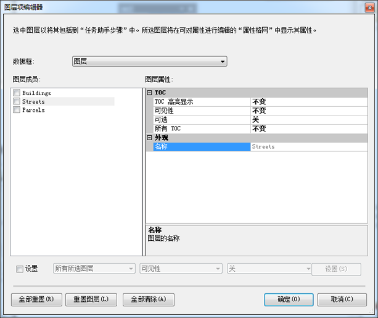Select the 所有 TOC property row

pos(201,128)
